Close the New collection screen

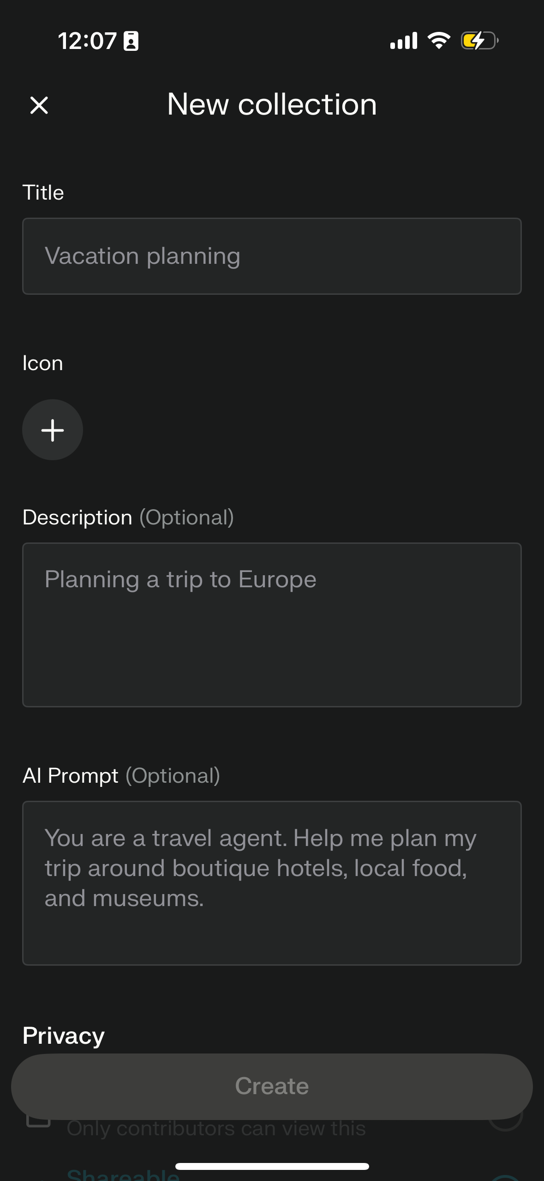coord(39,105)
